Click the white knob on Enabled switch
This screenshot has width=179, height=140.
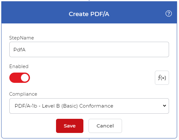25,78
